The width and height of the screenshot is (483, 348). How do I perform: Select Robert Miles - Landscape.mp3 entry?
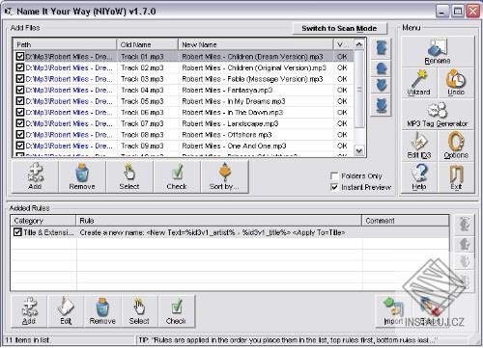pyautogui.click(x=230, y=123)
